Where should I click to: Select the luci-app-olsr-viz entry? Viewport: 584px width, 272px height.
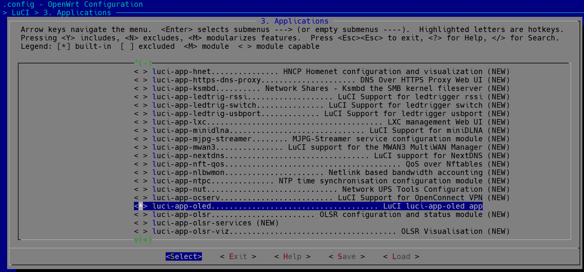coord(322,231)
